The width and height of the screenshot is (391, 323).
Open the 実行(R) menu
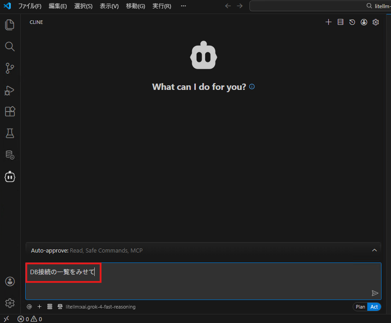(x=161, y=6)
